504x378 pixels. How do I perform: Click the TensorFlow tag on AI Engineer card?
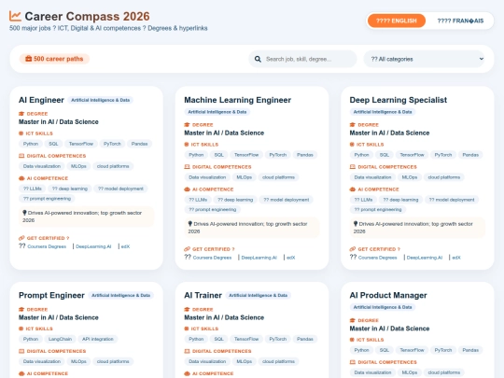[x=81, y=144]
